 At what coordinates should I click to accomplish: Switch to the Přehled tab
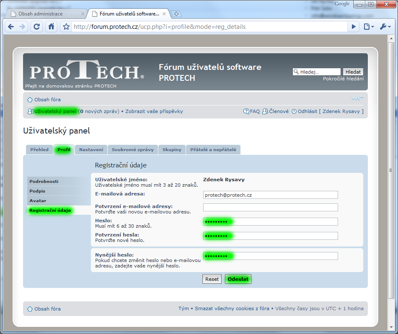[x=39, y=149]
